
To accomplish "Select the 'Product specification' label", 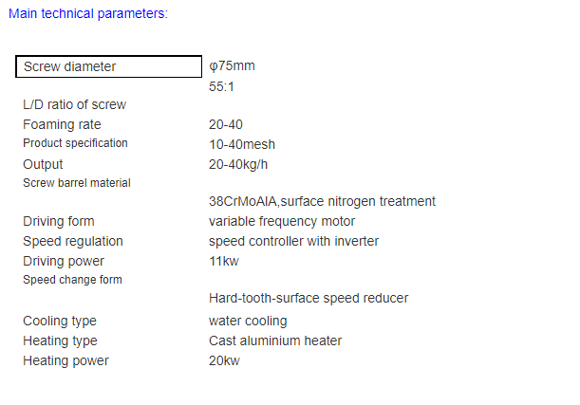I will pyautogui.click(x=75, y=143).
